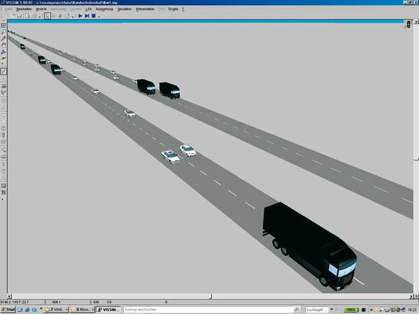Viewport: 419px width, 314px height.
Task: Click the traffic light icon top right
Action: 408,25
